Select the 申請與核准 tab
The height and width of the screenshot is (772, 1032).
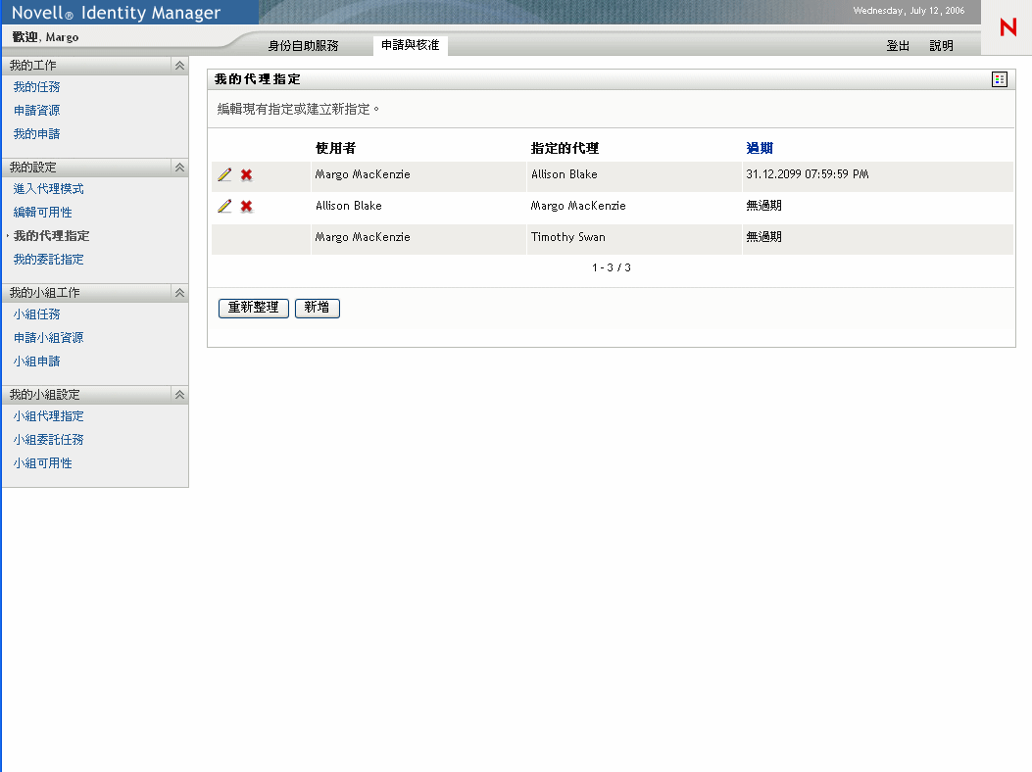click(x=410, y=45)
